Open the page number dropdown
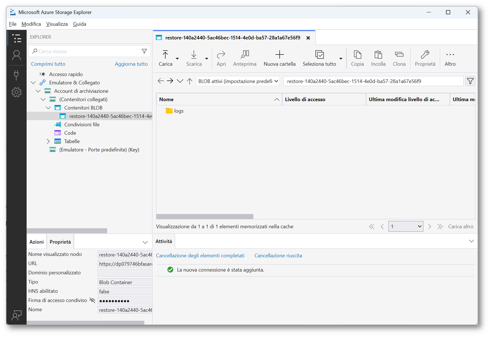The image size is (490, 337). click(x=406, y=226)
